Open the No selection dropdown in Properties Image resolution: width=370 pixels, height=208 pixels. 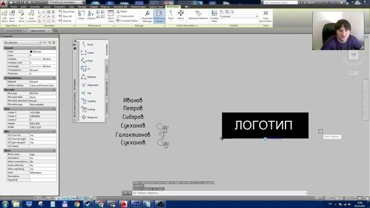click(x=23, y=42)
